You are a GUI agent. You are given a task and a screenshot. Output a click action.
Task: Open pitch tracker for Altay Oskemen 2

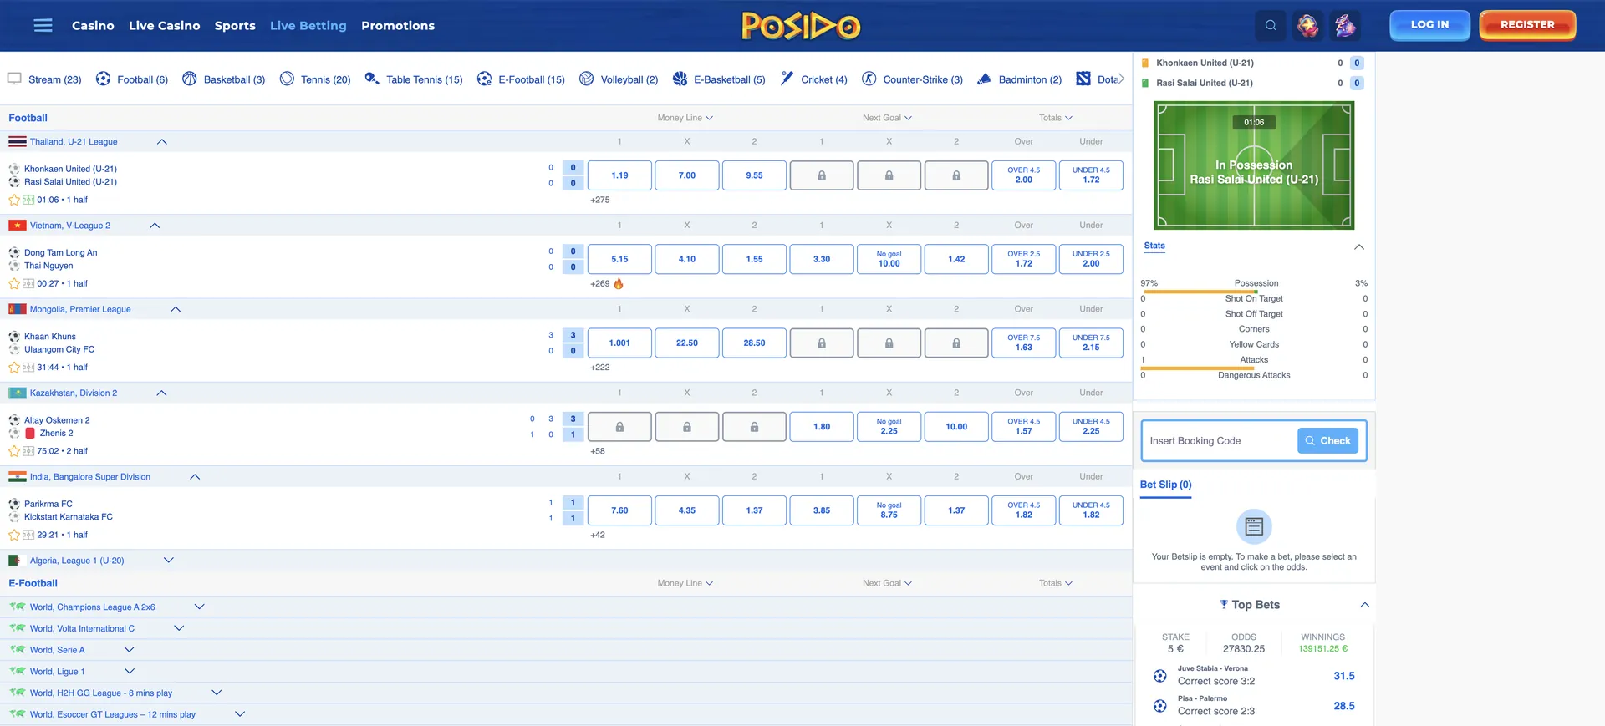tap(28, 451)
